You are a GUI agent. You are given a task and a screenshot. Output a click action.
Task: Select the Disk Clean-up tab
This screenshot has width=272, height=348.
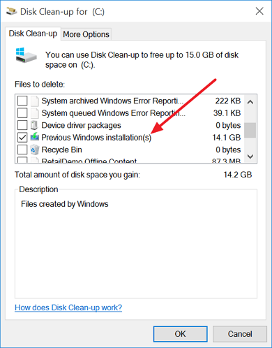coord(33,34)
